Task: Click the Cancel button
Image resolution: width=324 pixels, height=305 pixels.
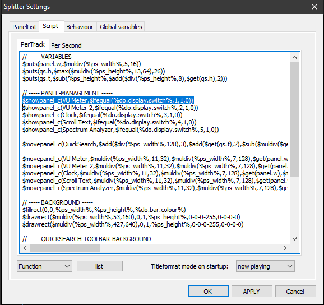Action: (x=295, y=292)
